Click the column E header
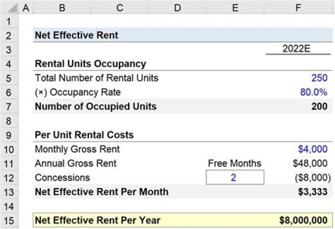This screenshot has height=229, width=335. pyautogui.click(x=234, y=7)
